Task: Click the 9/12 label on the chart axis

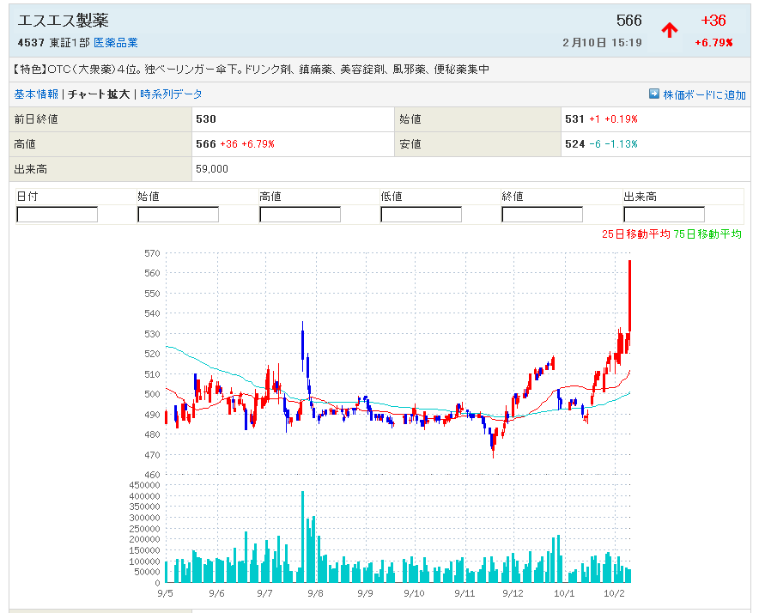Action: tap(513, 593)
